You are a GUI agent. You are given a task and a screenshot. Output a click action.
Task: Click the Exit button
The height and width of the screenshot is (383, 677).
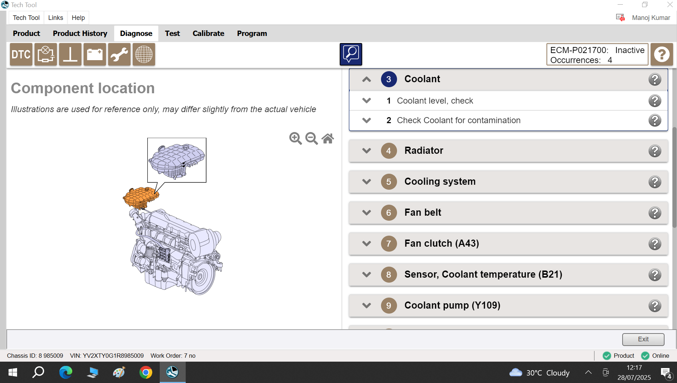643,339
